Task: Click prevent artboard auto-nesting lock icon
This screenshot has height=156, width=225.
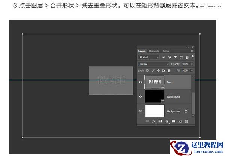Action: [163, 70]
